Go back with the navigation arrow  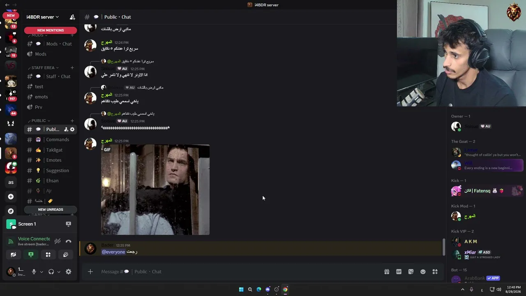7,5
